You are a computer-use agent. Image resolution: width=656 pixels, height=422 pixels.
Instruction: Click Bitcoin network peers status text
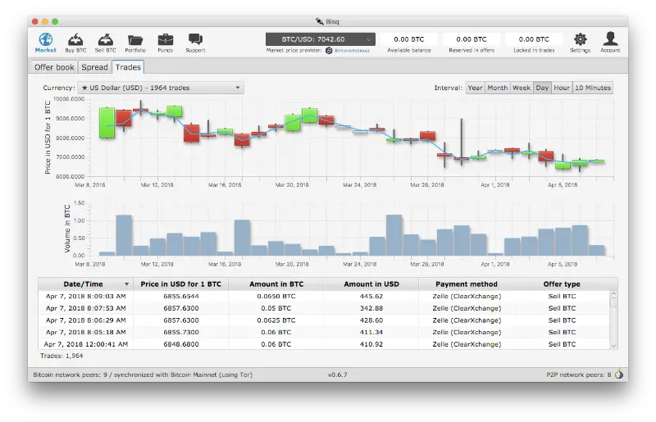[143, 374]
